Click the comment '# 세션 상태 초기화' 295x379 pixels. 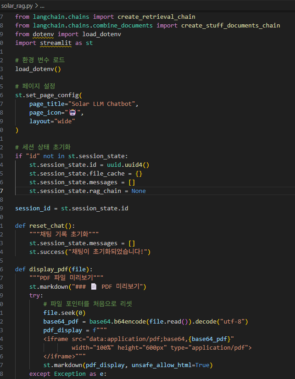(43, 147)
